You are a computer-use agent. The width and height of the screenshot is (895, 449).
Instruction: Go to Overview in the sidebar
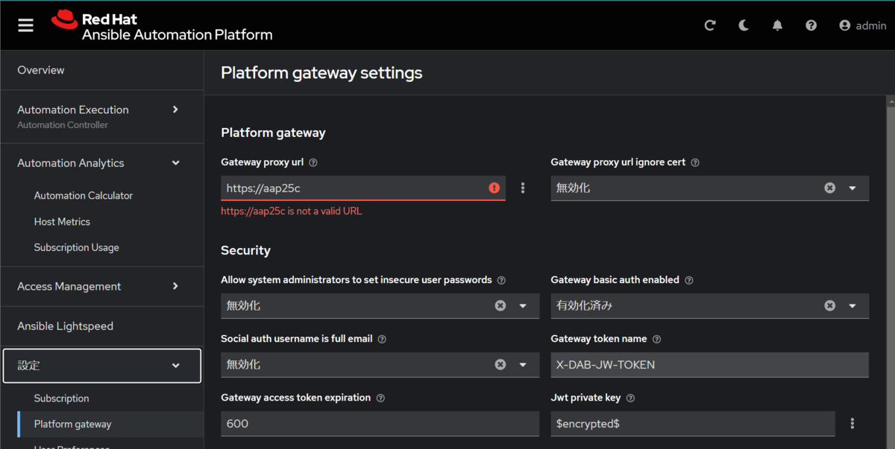click(x=102, y=70)
